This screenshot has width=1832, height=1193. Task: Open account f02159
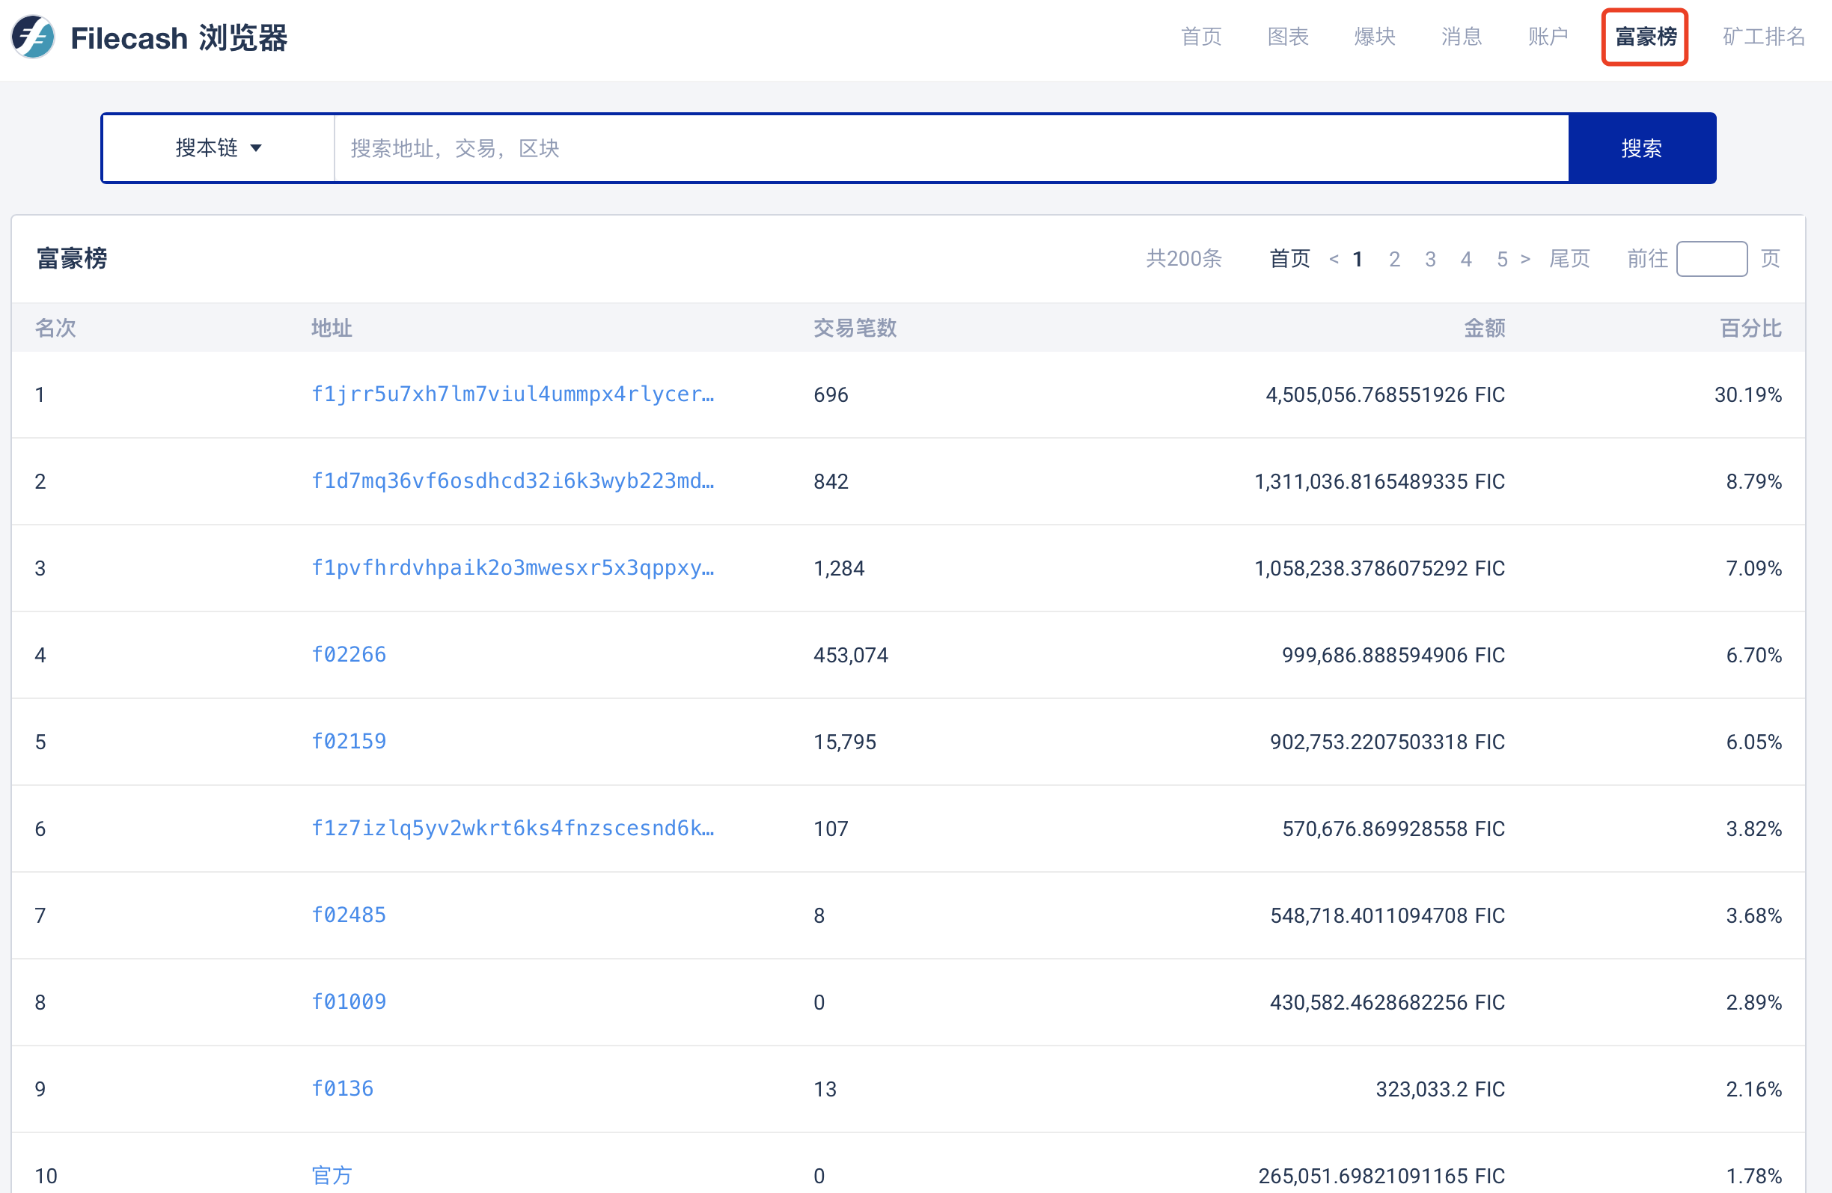pos(348,742)
